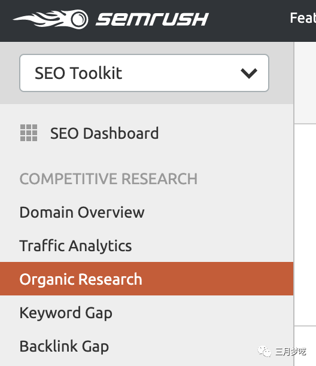This screenshot has height=366, width=316.
Task: Open the SEO Toolkit dropdown selector
Action: tap(144, 73)
